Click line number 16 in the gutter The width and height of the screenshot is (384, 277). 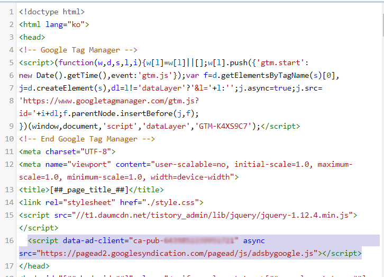pos(10,241)
